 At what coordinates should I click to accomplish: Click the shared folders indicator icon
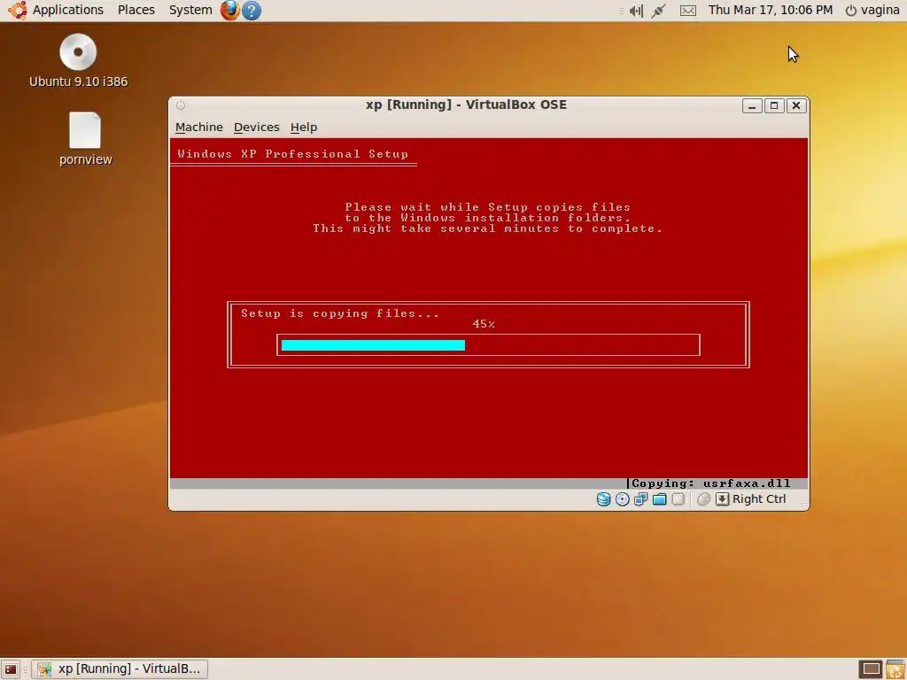[x=659, y=499]
